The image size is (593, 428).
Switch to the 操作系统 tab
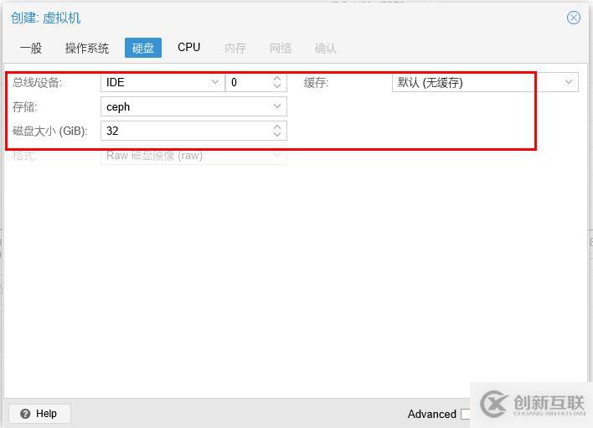tap(86, 48)
